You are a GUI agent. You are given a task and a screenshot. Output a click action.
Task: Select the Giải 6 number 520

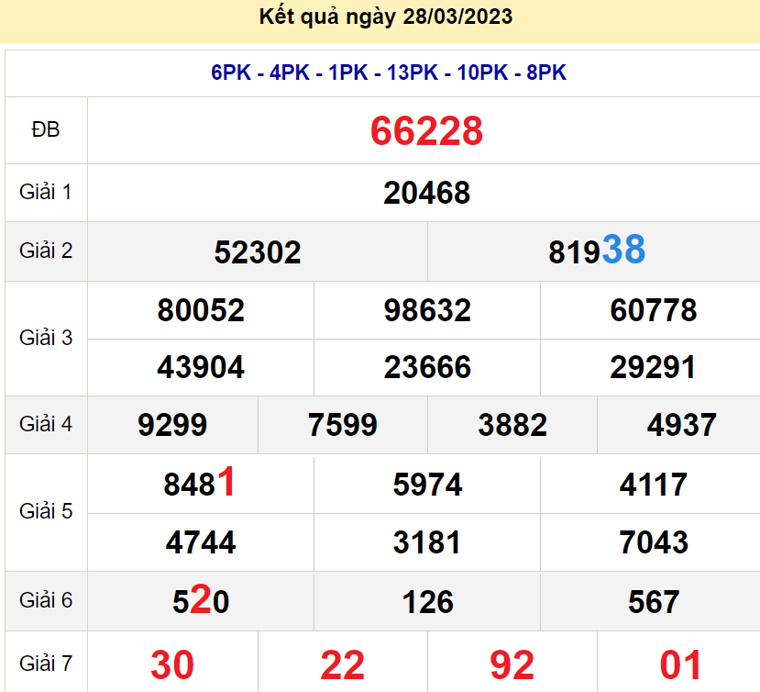click(201, 601)
